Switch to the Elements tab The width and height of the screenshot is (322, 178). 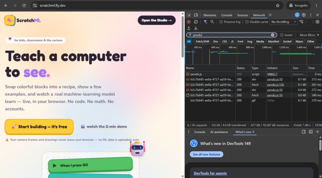tap(210, 15)
